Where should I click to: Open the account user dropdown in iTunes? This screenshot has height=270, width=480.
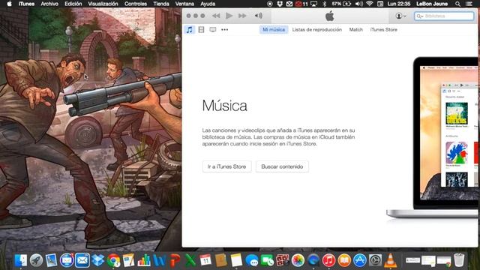click(x=400, y=16)
